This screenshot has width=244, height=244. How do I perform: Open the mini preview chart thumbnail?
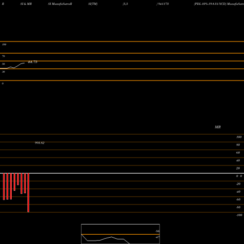(121, 234)
